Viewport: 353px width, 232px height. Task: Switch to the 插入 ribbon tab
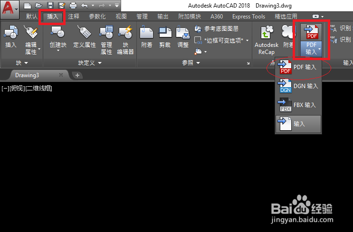point(53,17)
